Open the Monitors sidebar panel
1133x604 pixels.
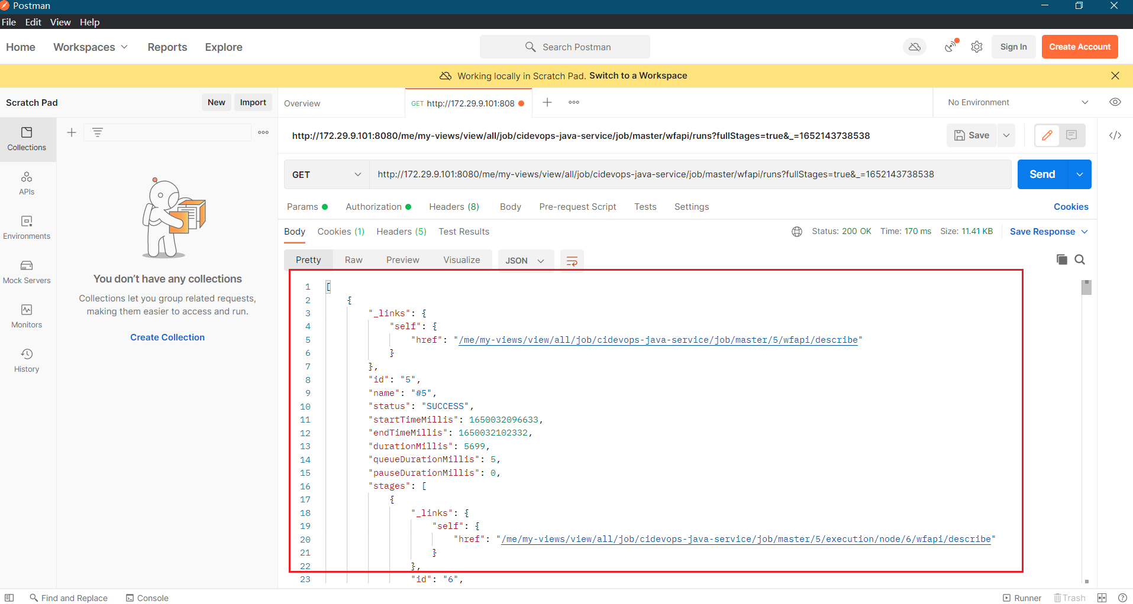[x=27, y=317]
